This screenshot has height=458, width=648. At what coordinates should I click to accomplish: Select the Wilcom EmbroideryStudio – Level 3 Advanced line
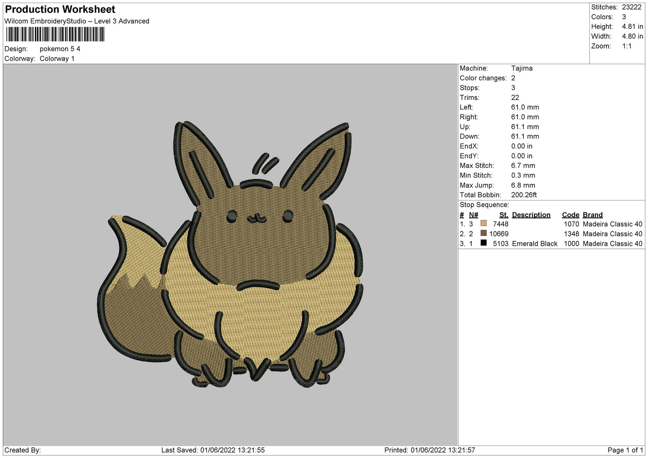tap(77, 21)
